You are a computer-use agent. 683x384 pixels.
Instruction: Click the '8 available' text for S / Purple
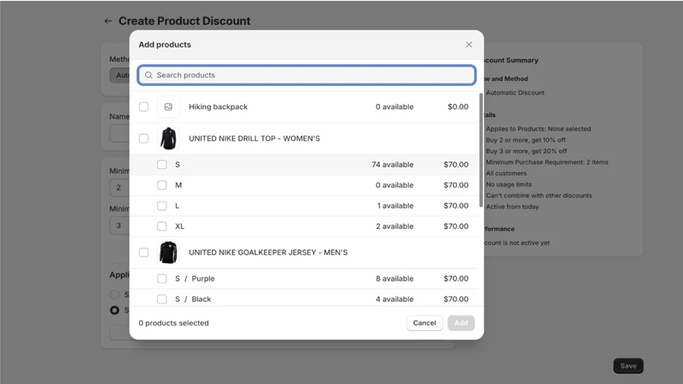click(394, 279)
